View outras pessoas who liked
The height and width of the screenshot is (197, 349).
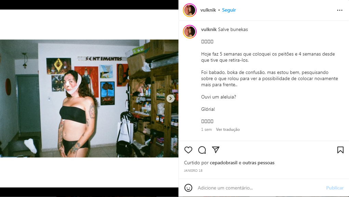point(258,163)
